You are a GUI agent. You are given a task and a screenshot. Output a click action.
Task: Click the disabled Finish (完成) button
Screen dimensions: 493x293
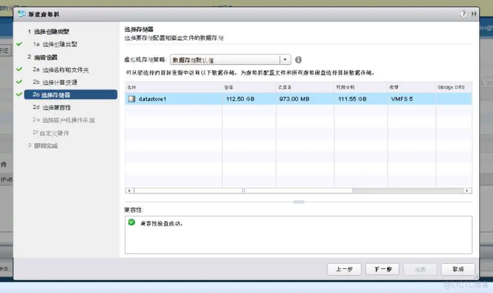420,269
